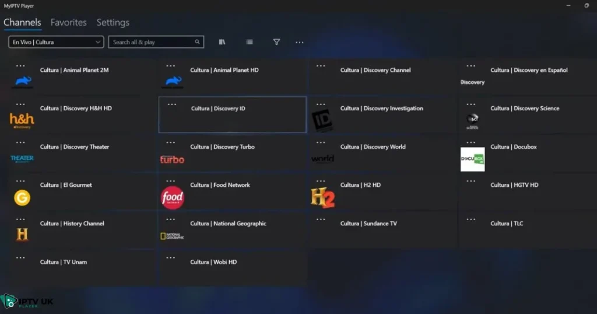Open options for Animal Planet HD

coord(171,66)
